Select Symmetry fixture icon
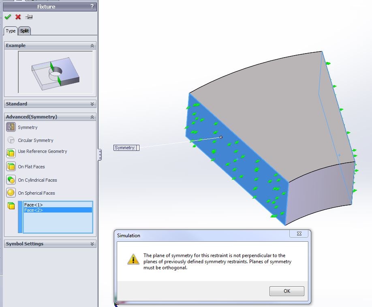Viewport: 372px width, 307px height. coord(11,127)
